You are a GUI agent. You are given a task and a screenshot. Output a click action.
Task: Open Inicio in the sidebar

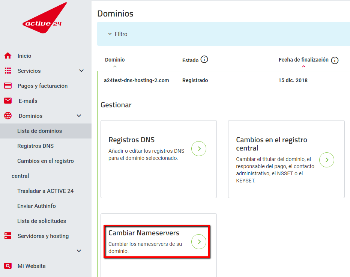[x=24, y=56]
